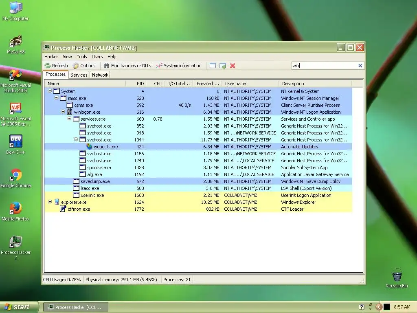This screenshot has width=417, height=313.
Task: Click the explorer.exe process icon
Action: [x=57, y=202]
